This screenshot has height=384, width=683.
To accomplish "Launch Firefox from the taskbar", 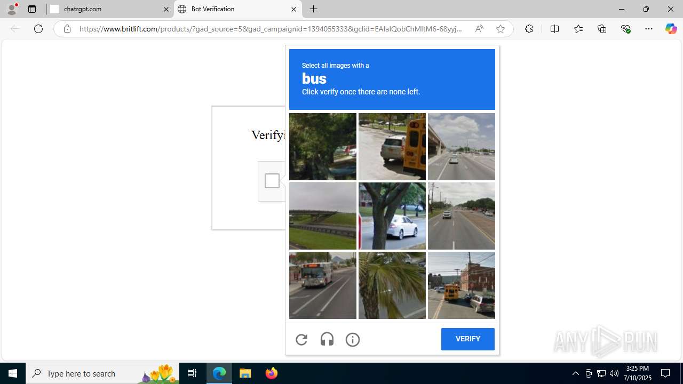I will pyautogui.click(x=271, y=373).
